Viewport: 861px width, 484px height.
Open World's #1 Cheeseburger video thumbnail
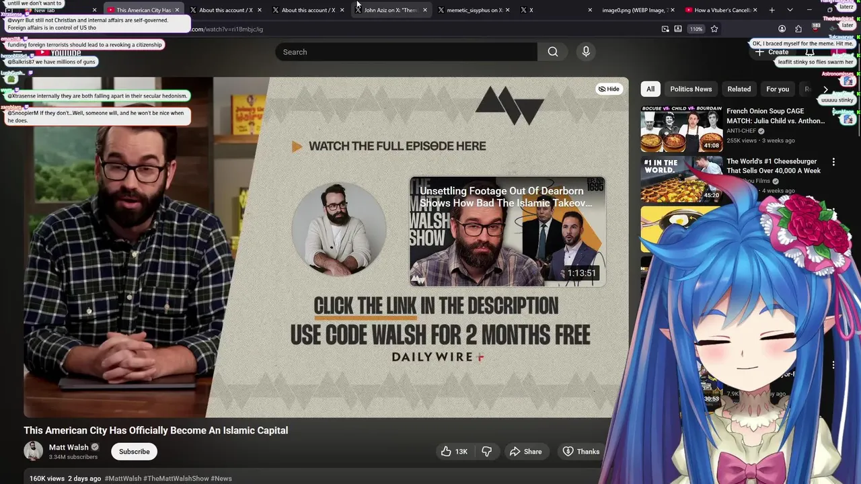[x=681, y=179]
